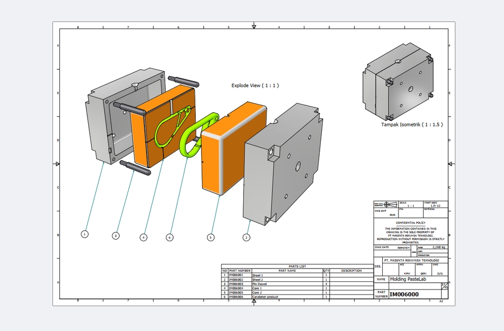The width and height of the screenshot is (504, 331).
Task: Click the 'CONFIDENTIAL POLICY' heading
Action: pyautogui.click(x=411, y=222)
